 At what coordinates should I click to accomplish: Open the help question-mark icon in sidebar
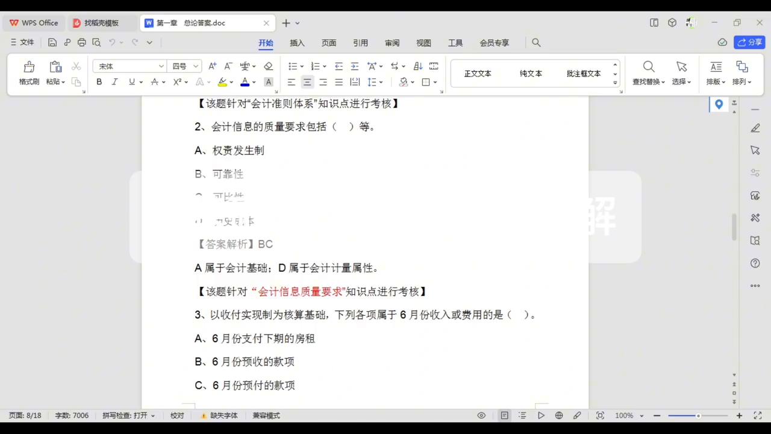click(755, 263)
